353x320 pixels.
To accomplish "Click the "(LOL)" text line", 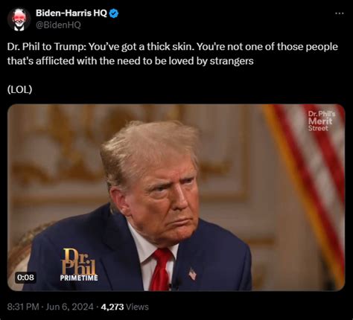I will (19, 89).
